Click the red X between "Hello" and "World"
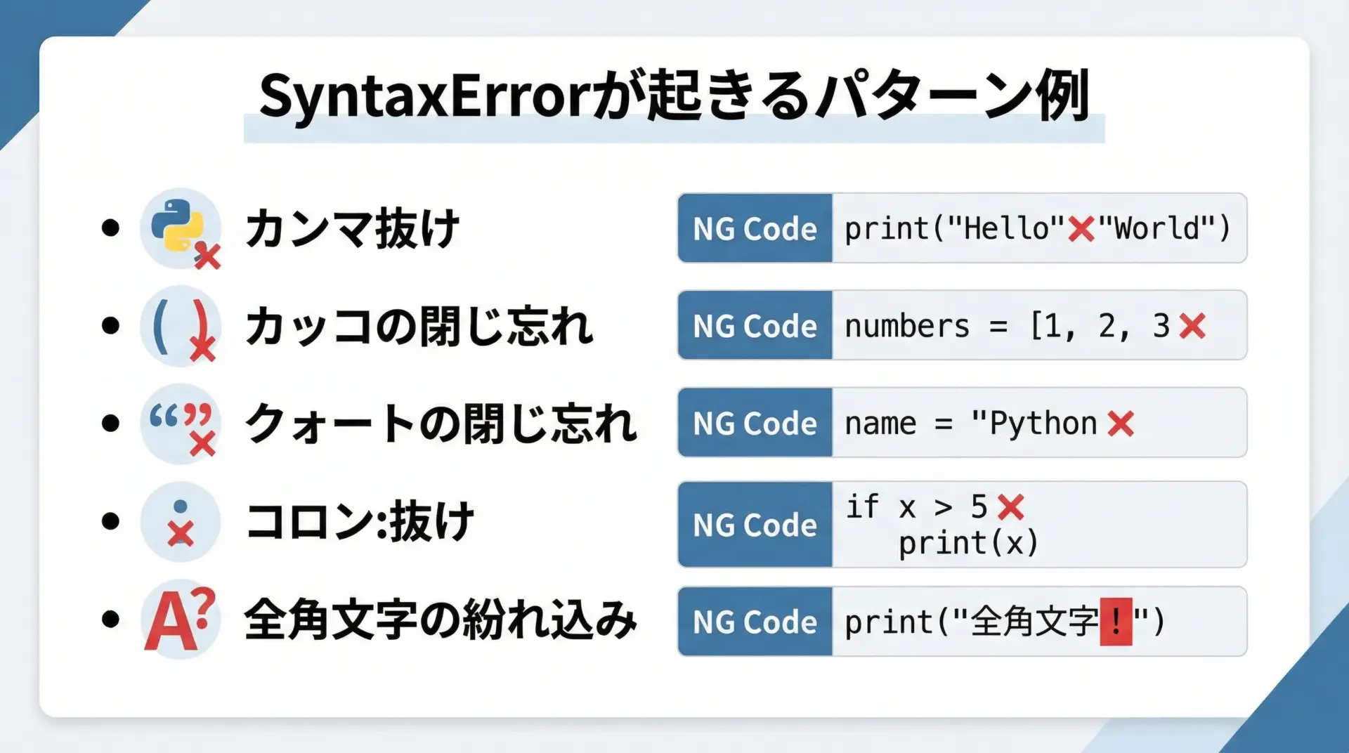Image resolution: width=1349 pixels, height=753 pixels. pyautogui.click(x=1081, y=229)
